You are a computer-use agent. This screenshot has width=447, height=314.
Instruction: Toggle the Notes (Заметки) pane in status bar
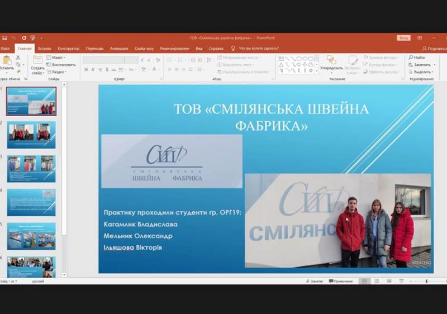[x=314, y=281]
